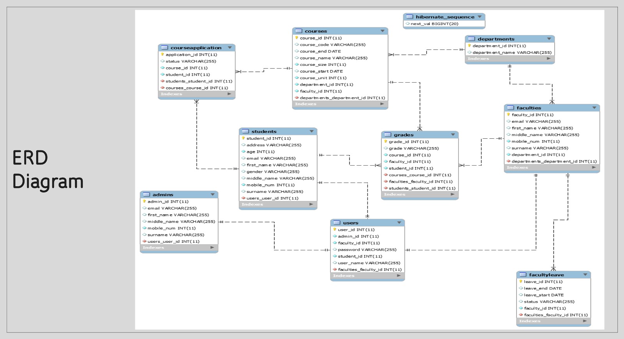This screenshot has height=339, width=624.
Task: Select the password VARCHAR(255) column in users
Action: tap(367, 249)
